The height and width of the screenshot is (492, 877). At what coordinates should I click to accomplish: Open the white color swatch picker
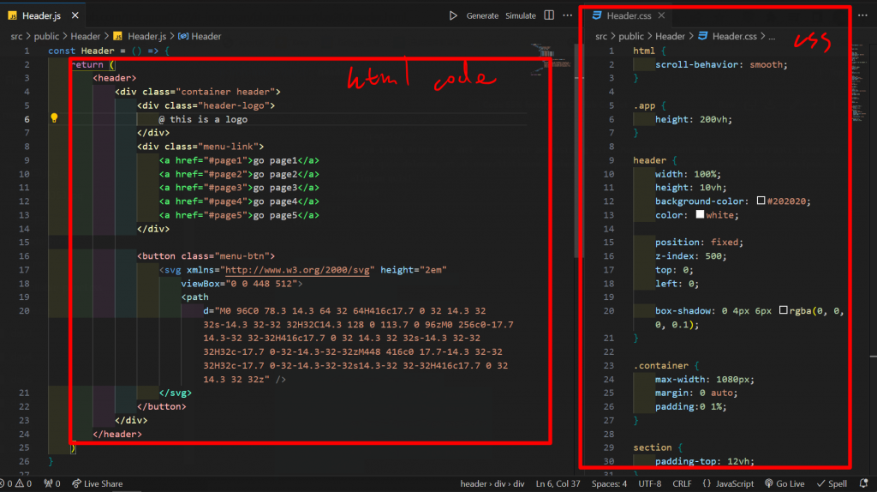pos(700,214)
